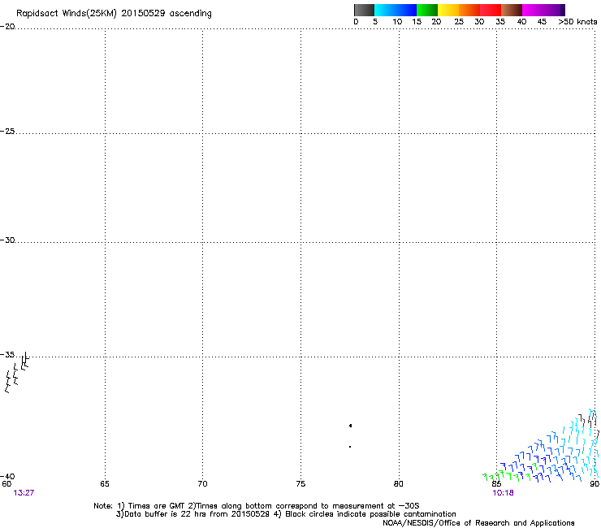Click the title 'Rapidscat Winds(25KM) 20150529 ascending'

114,13
